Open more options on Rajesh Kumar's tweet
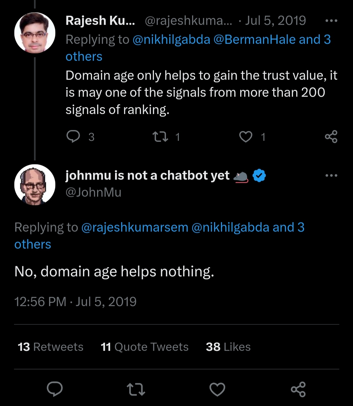The height and width of the screenshot is (406, 353). point(331,21)
